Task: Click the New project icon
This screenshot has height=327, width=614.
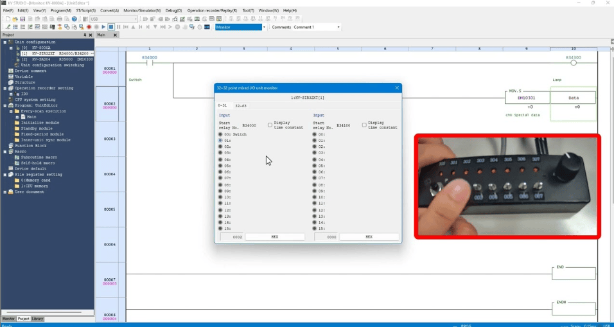Action: (8, 19)
